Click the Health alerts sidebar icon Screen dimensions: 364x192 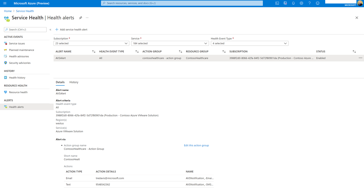click(6, 107)
